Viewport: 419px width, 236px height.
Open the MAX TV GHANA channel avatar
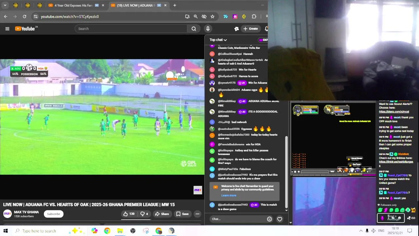pos(7,214)
